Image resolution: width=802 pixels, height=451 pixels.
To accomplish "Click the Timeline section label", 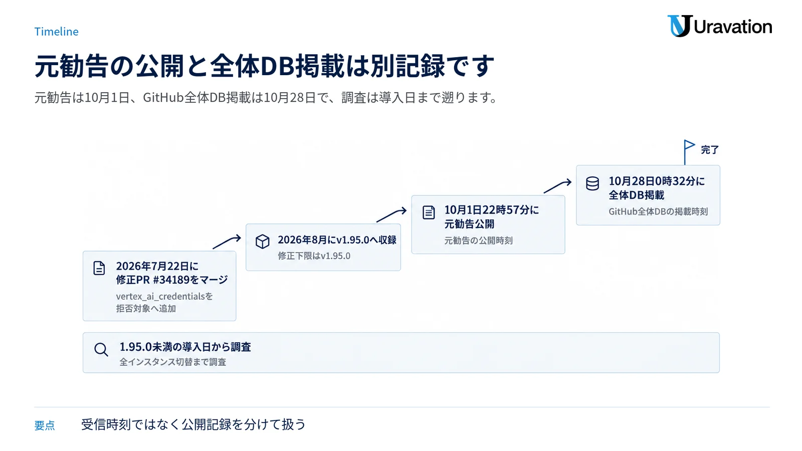I will pyautogui.click(x=56, y=32).
